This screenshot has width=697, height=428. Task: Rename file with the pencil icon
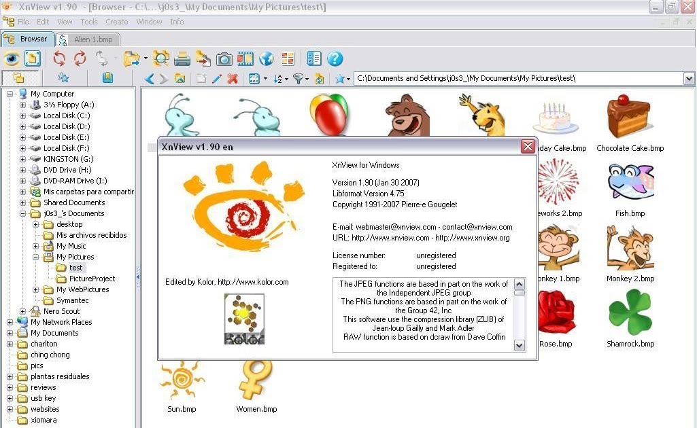tap(217, 79)
